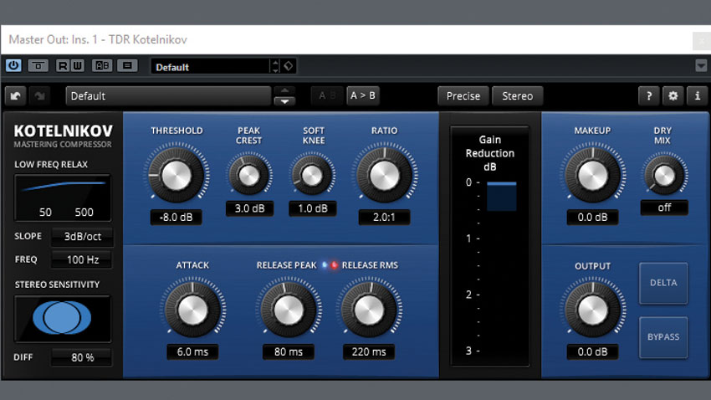This screenshot has width=711, height=400.
Task: Click the Makeup gain knob
Action: pyautogui.click(x=593, y=175)
